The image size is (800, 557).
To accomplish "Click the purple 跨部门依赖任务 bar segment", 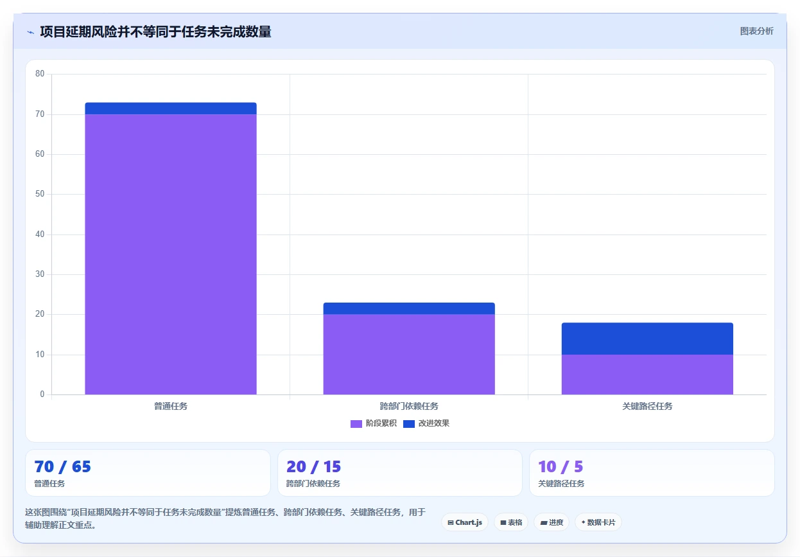I will click(409, 355).
